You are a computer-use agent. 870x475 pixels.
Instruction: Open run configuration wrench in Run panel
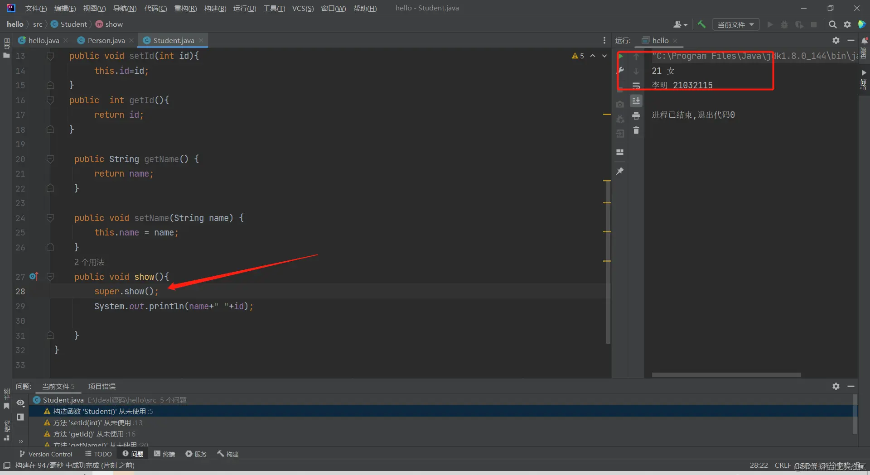pos(620,71)
